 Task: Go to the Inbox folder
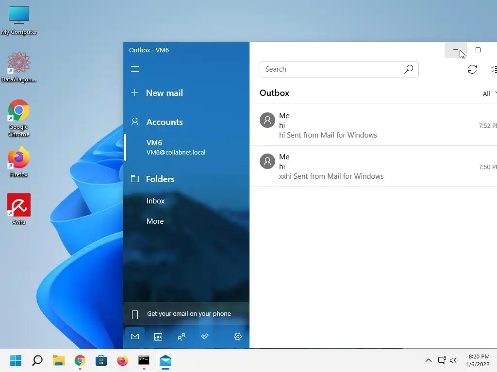click(155, 201)
